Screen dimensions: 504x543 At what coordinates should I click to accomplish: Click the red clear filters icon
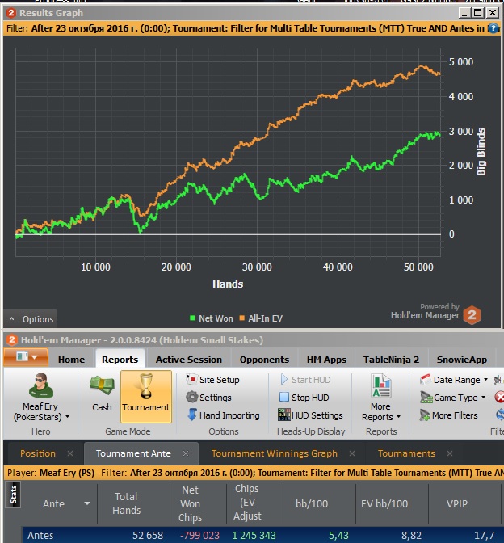coord(499,397)
